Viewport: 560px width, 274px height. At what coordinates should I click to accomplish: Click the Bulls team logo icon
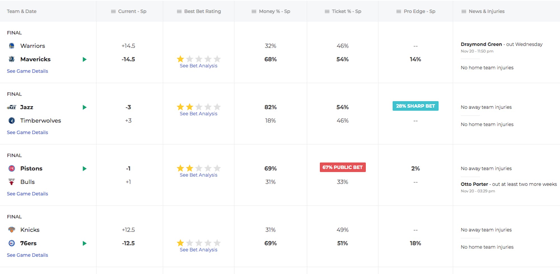(11, 182)
